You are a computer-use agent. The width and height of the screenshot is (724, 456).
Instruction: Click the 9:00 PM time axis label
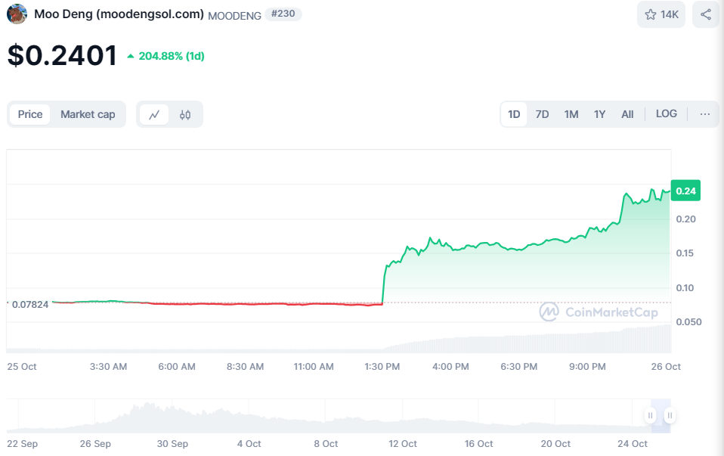click(587, 366)
